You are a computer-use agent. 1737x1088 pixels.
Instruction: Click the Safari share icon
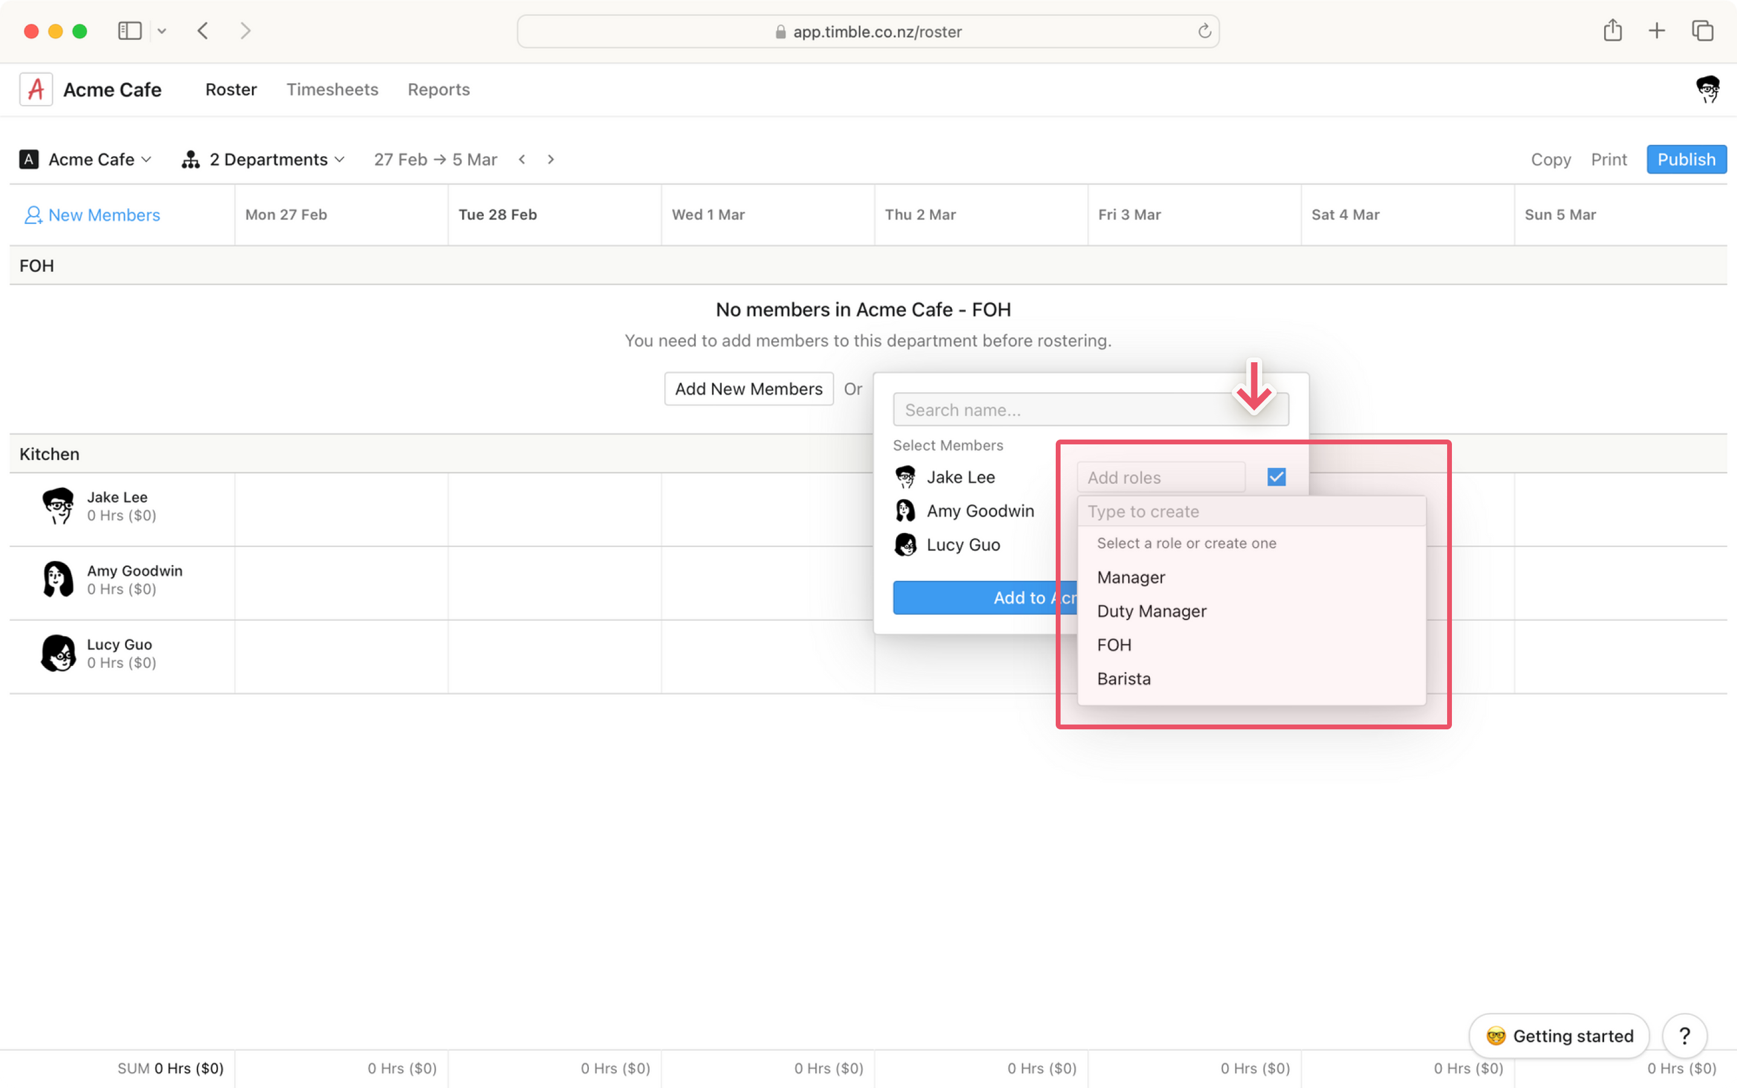click(x=1613, y=30)
